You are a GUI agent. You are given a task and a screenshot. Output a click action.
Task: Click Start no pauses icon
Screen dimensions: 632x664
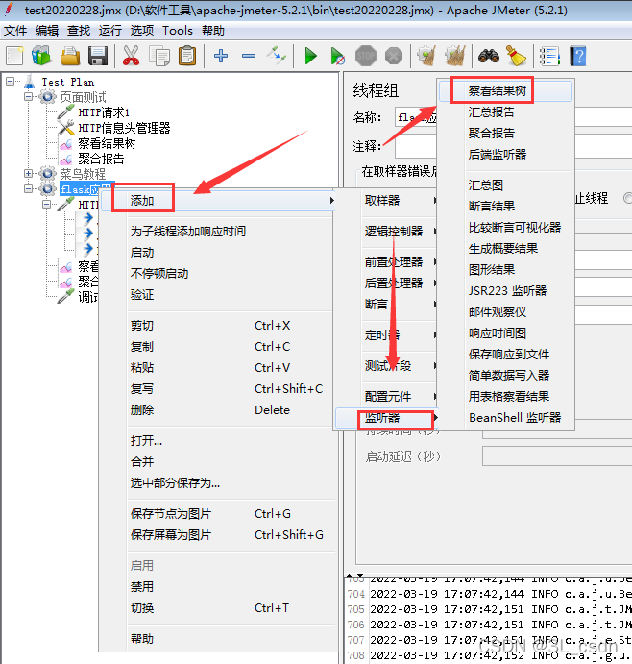(x=337, y=56)
